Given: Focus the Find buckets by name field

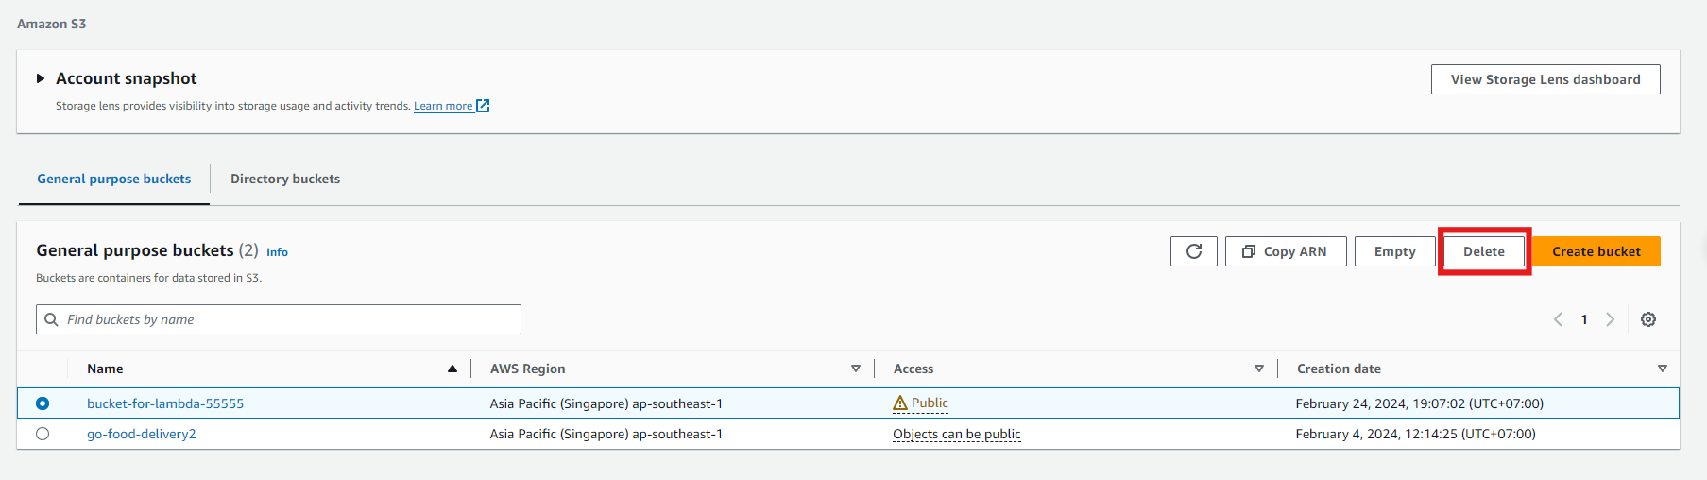Looking at the screenshot, I should tap(279, 319).
